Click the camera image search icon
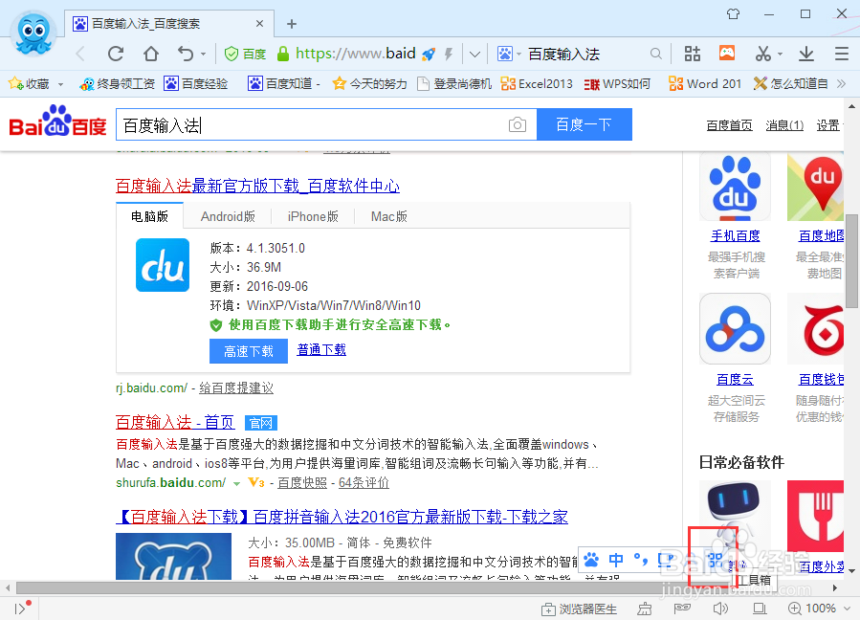The image size is (860, 620). tap(518, 124)
